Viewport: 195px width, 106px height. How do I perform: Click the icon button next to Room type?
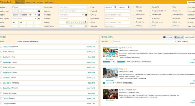[x=86, y=15]
